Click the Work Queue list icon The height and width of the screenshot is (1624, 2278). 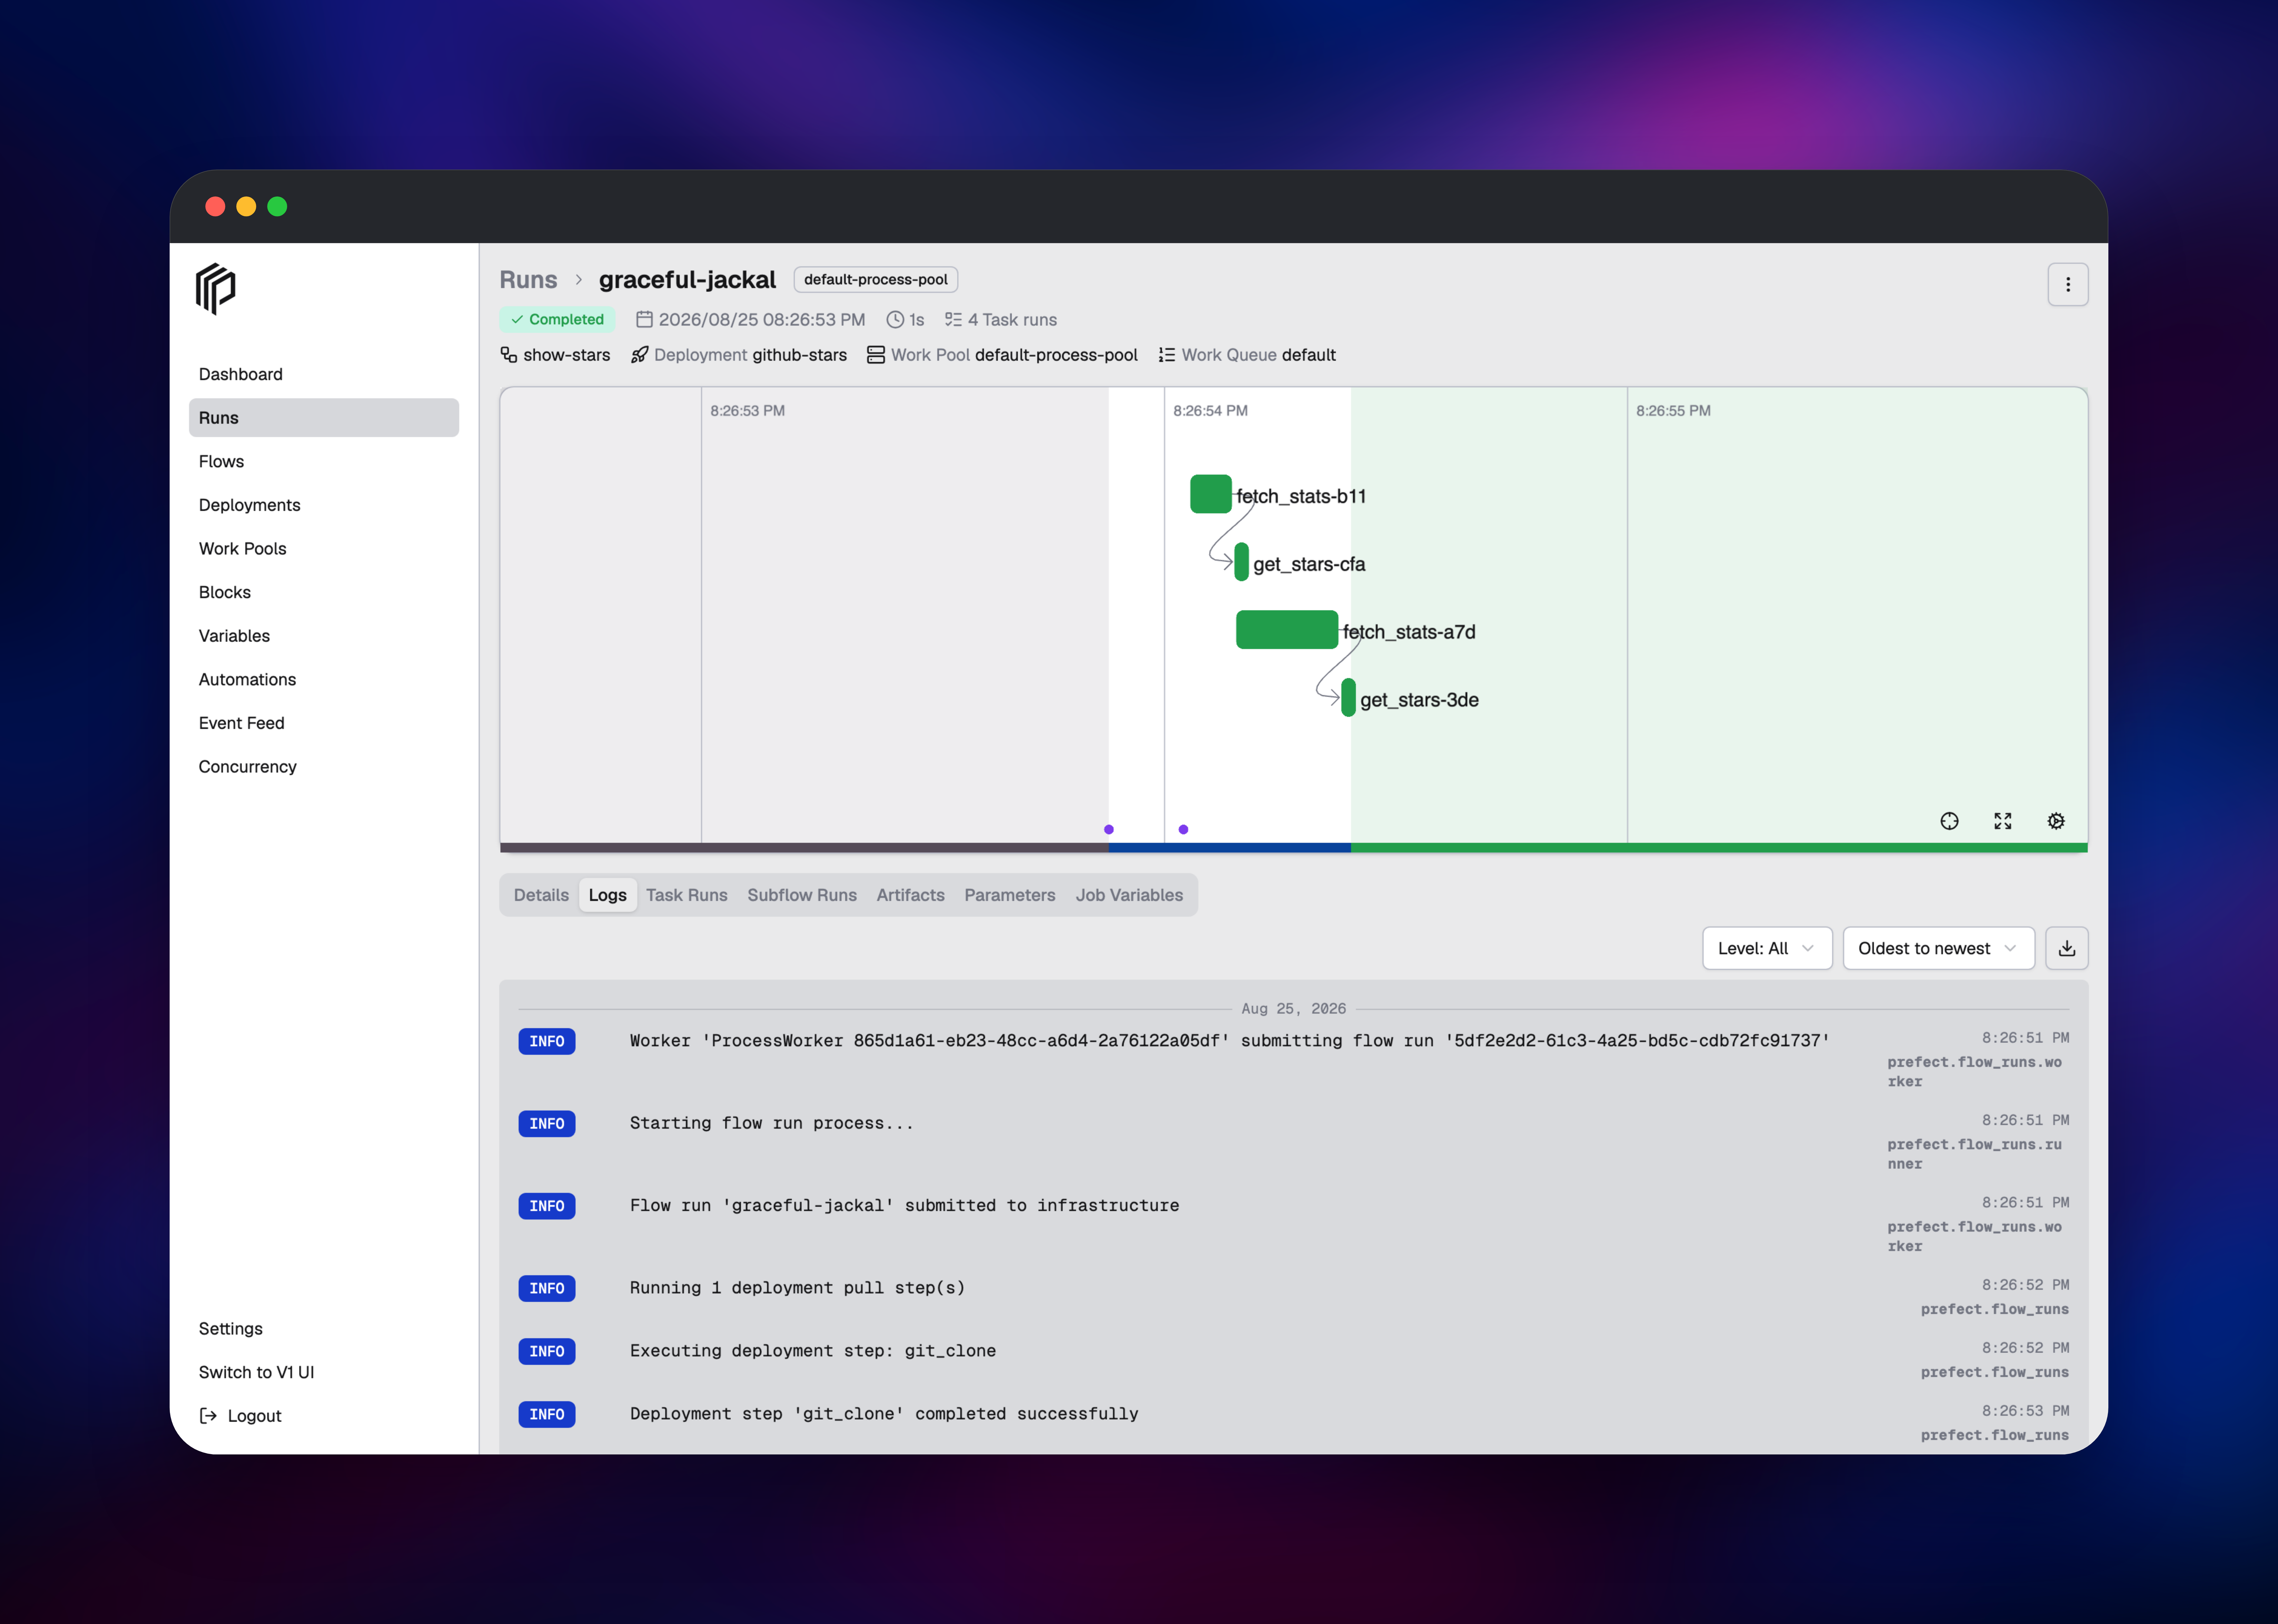click(x=1167, y=355)
